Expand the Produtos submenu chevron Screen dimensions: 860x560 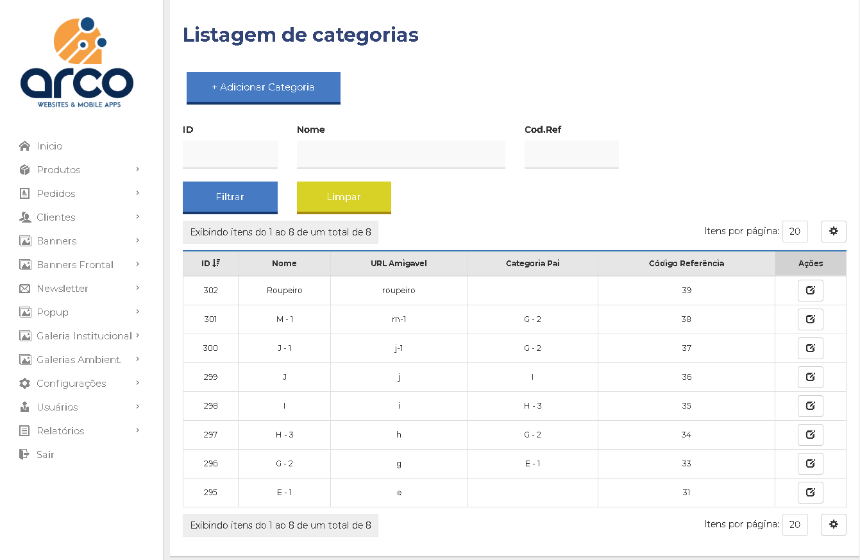click(138, 169)
